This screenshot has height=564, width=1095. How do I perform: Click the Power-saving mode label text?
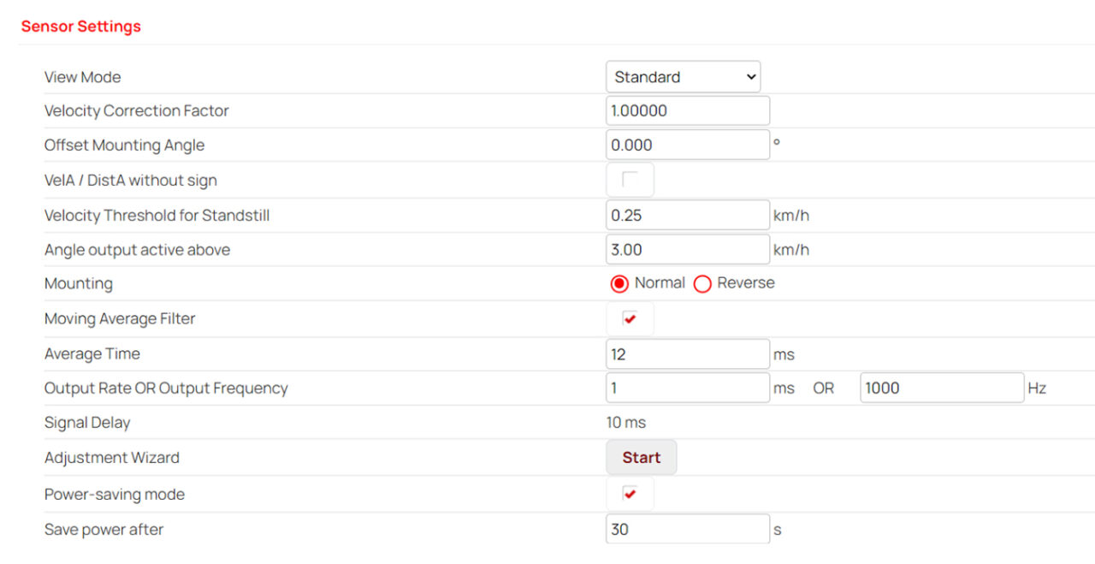[115, 495]
